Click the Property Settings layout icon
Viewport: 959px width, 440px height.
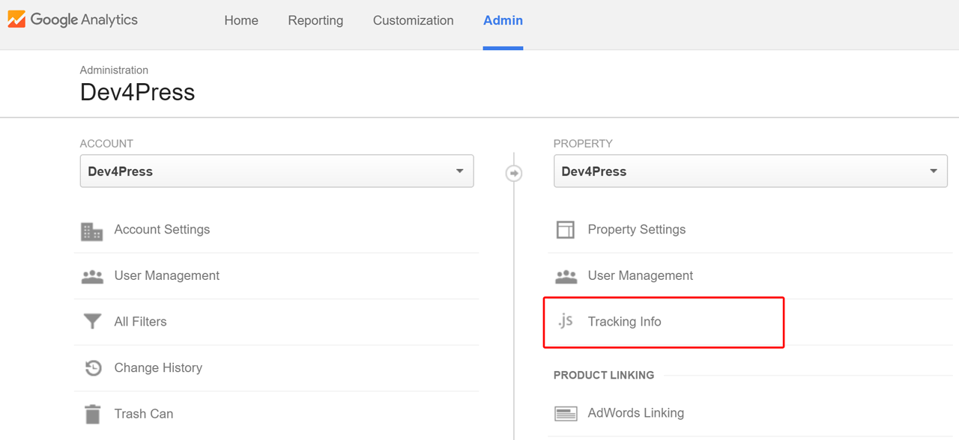(565, 230)
